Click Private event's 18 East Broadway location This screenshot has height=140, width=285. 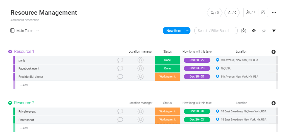(x=241, y=111)
